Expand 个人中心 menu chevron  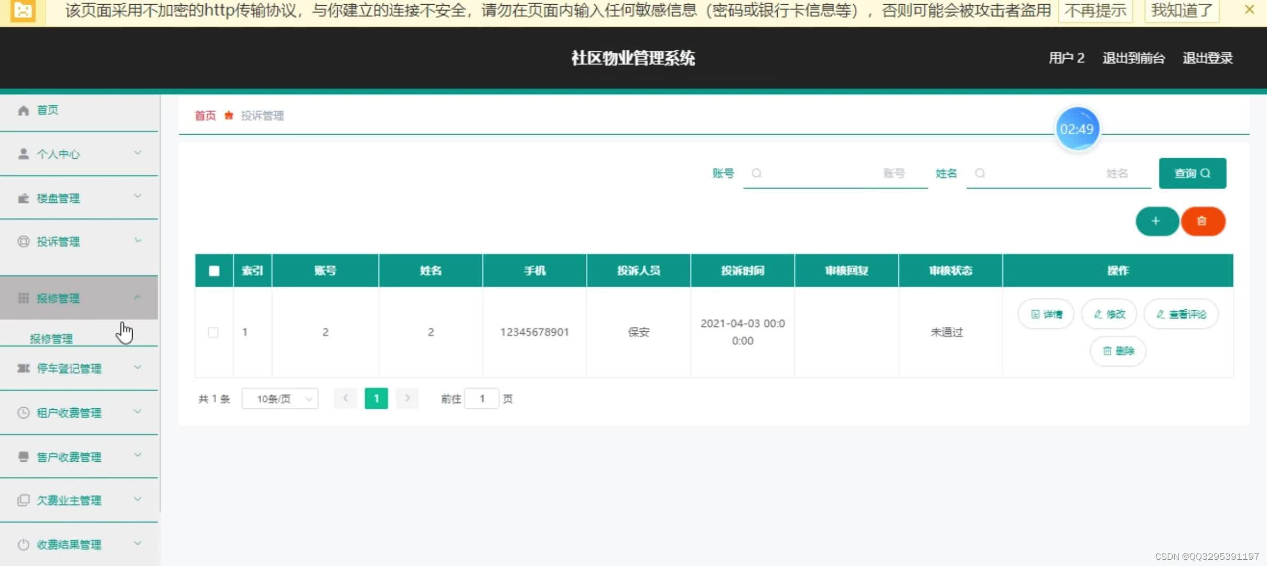(x=137, y=153)
